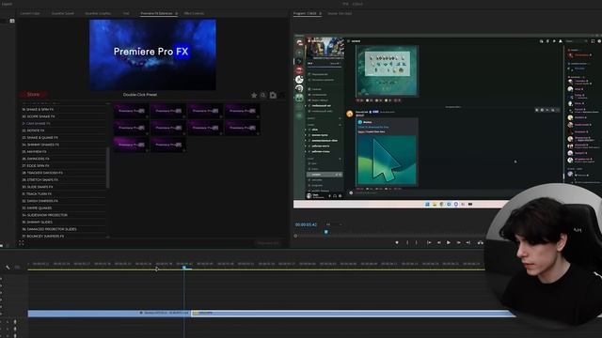
Task: Click the top Discord server icon in sidebar
Action: [299, 43]
